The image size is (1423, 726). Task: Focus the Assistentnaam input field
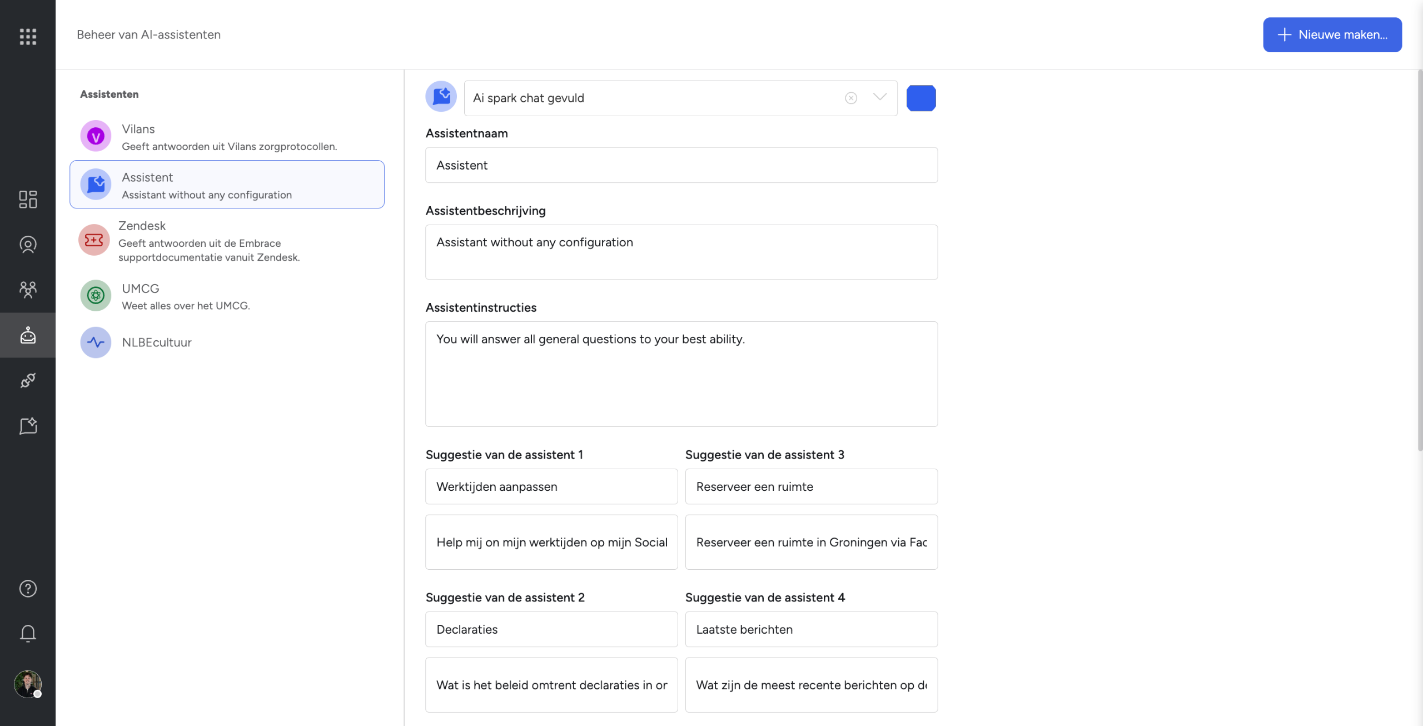(x=681, y=165)
